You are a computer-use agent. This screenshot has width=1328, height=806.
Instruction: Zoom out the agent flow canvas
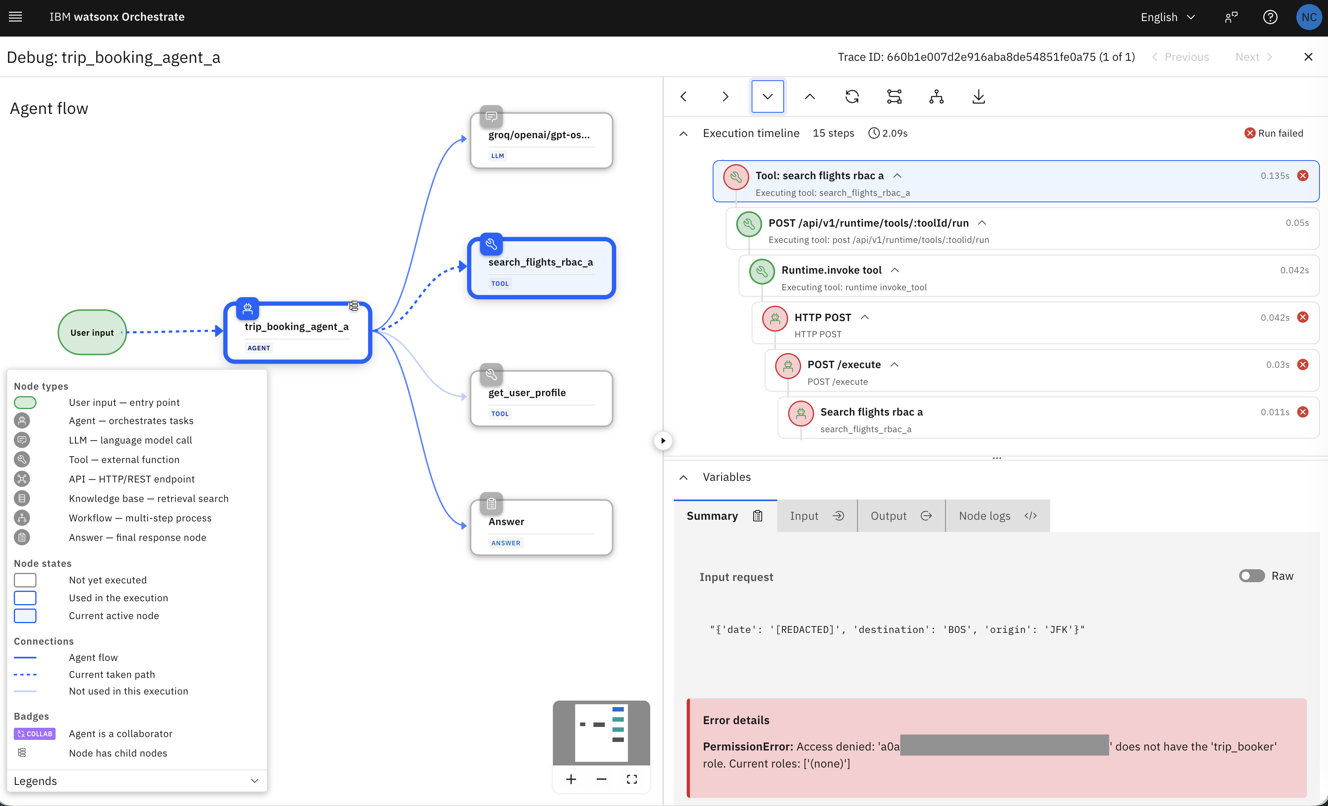click(x=602, y=779)
